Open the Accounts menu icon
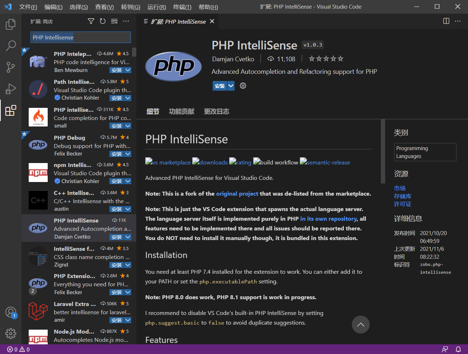This screenshot has width=468, height=354. tap(11, 312)
